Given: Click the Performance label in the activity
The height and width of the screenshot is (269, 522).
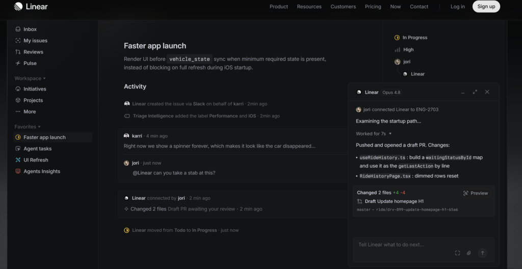Looking at the screenshot, I should [x=223, y=116].
